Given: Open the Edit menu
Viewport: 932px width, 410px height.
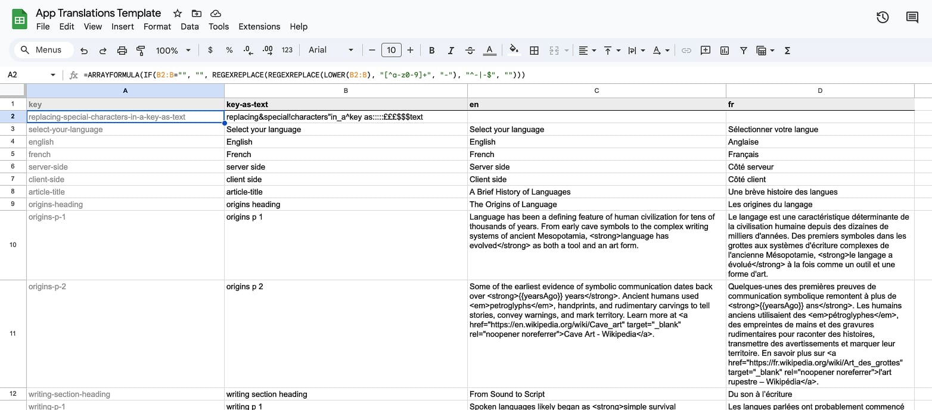Looking at the screenshot, I should click(x=67, y=27).
